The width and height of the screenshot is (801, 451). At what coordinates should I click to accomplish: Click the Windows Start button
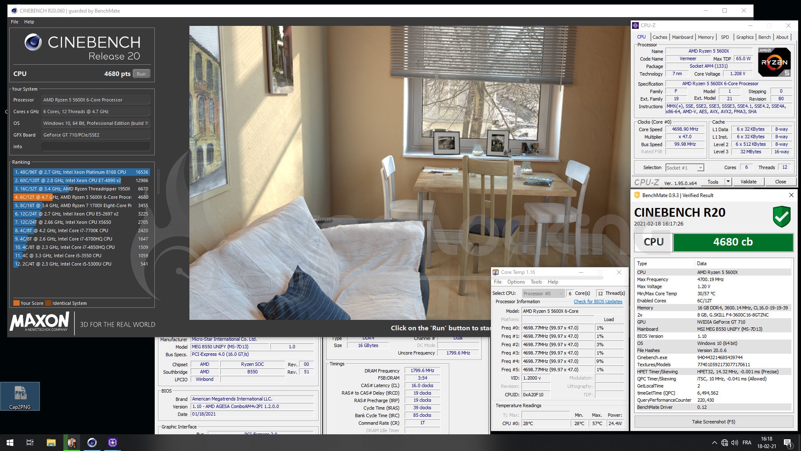coord(10,443)
